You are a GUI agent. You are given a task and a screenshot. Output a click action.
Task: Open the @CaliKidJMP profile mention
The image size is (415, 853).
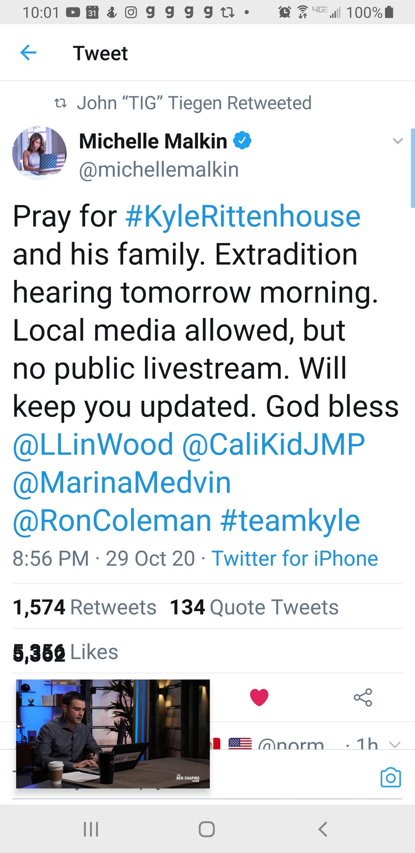click(273, 444)
